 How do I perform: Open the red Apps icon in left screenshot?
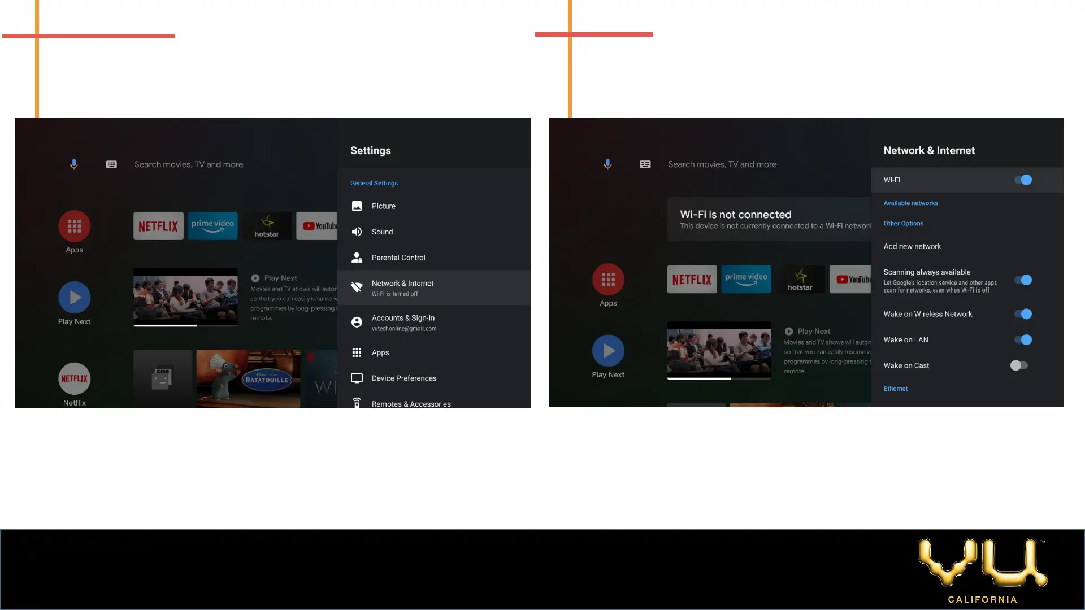pos(74,226)
